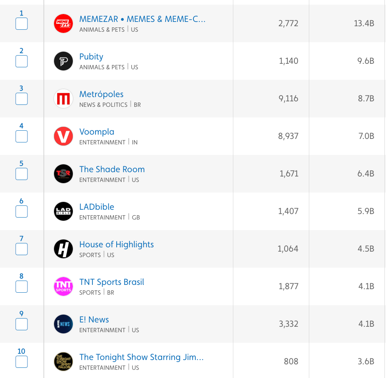
Task: Select The Shade Room logo icon
Action: coord(63,174)
